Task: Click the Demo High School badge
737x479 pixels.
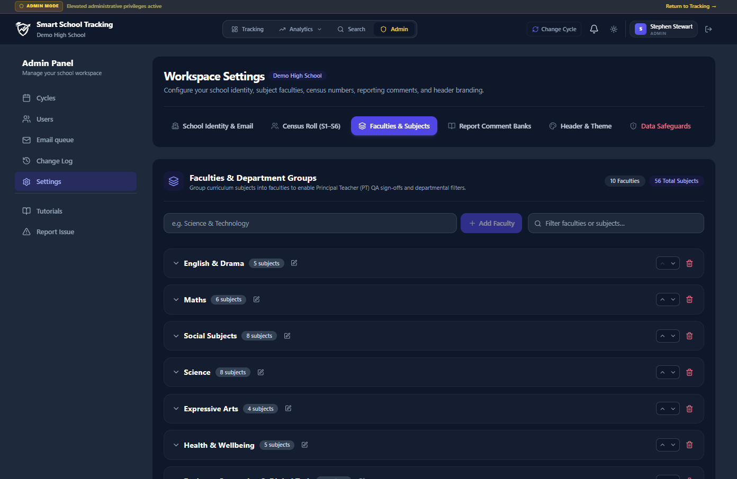Action: 297,76
